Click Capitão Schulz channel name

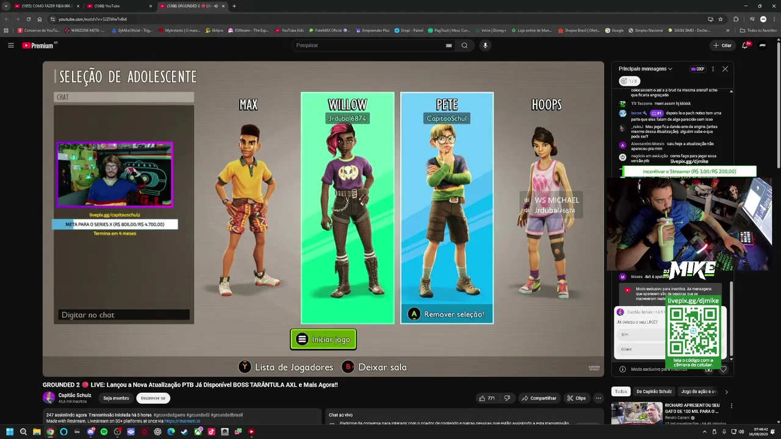[74, 395]
